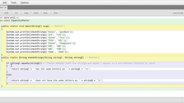
Task: Click the else keyword
Action: (9, 75)
